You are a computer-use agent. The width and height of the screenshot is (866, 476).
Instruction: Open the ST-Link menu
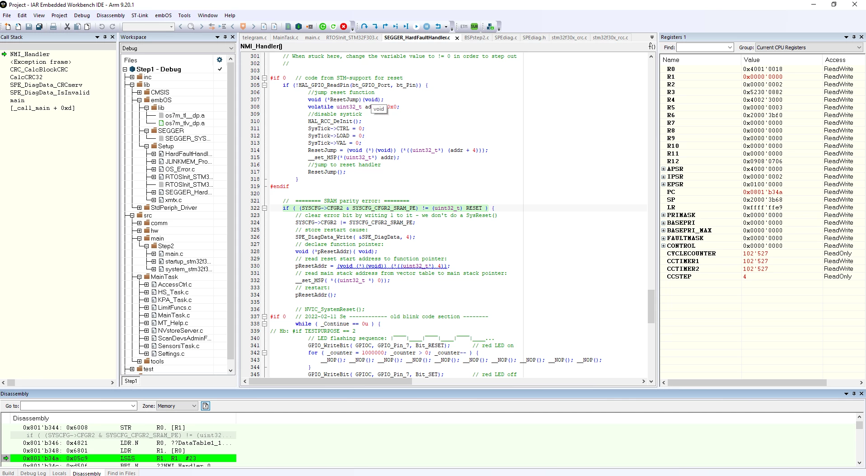coord(140,15)
